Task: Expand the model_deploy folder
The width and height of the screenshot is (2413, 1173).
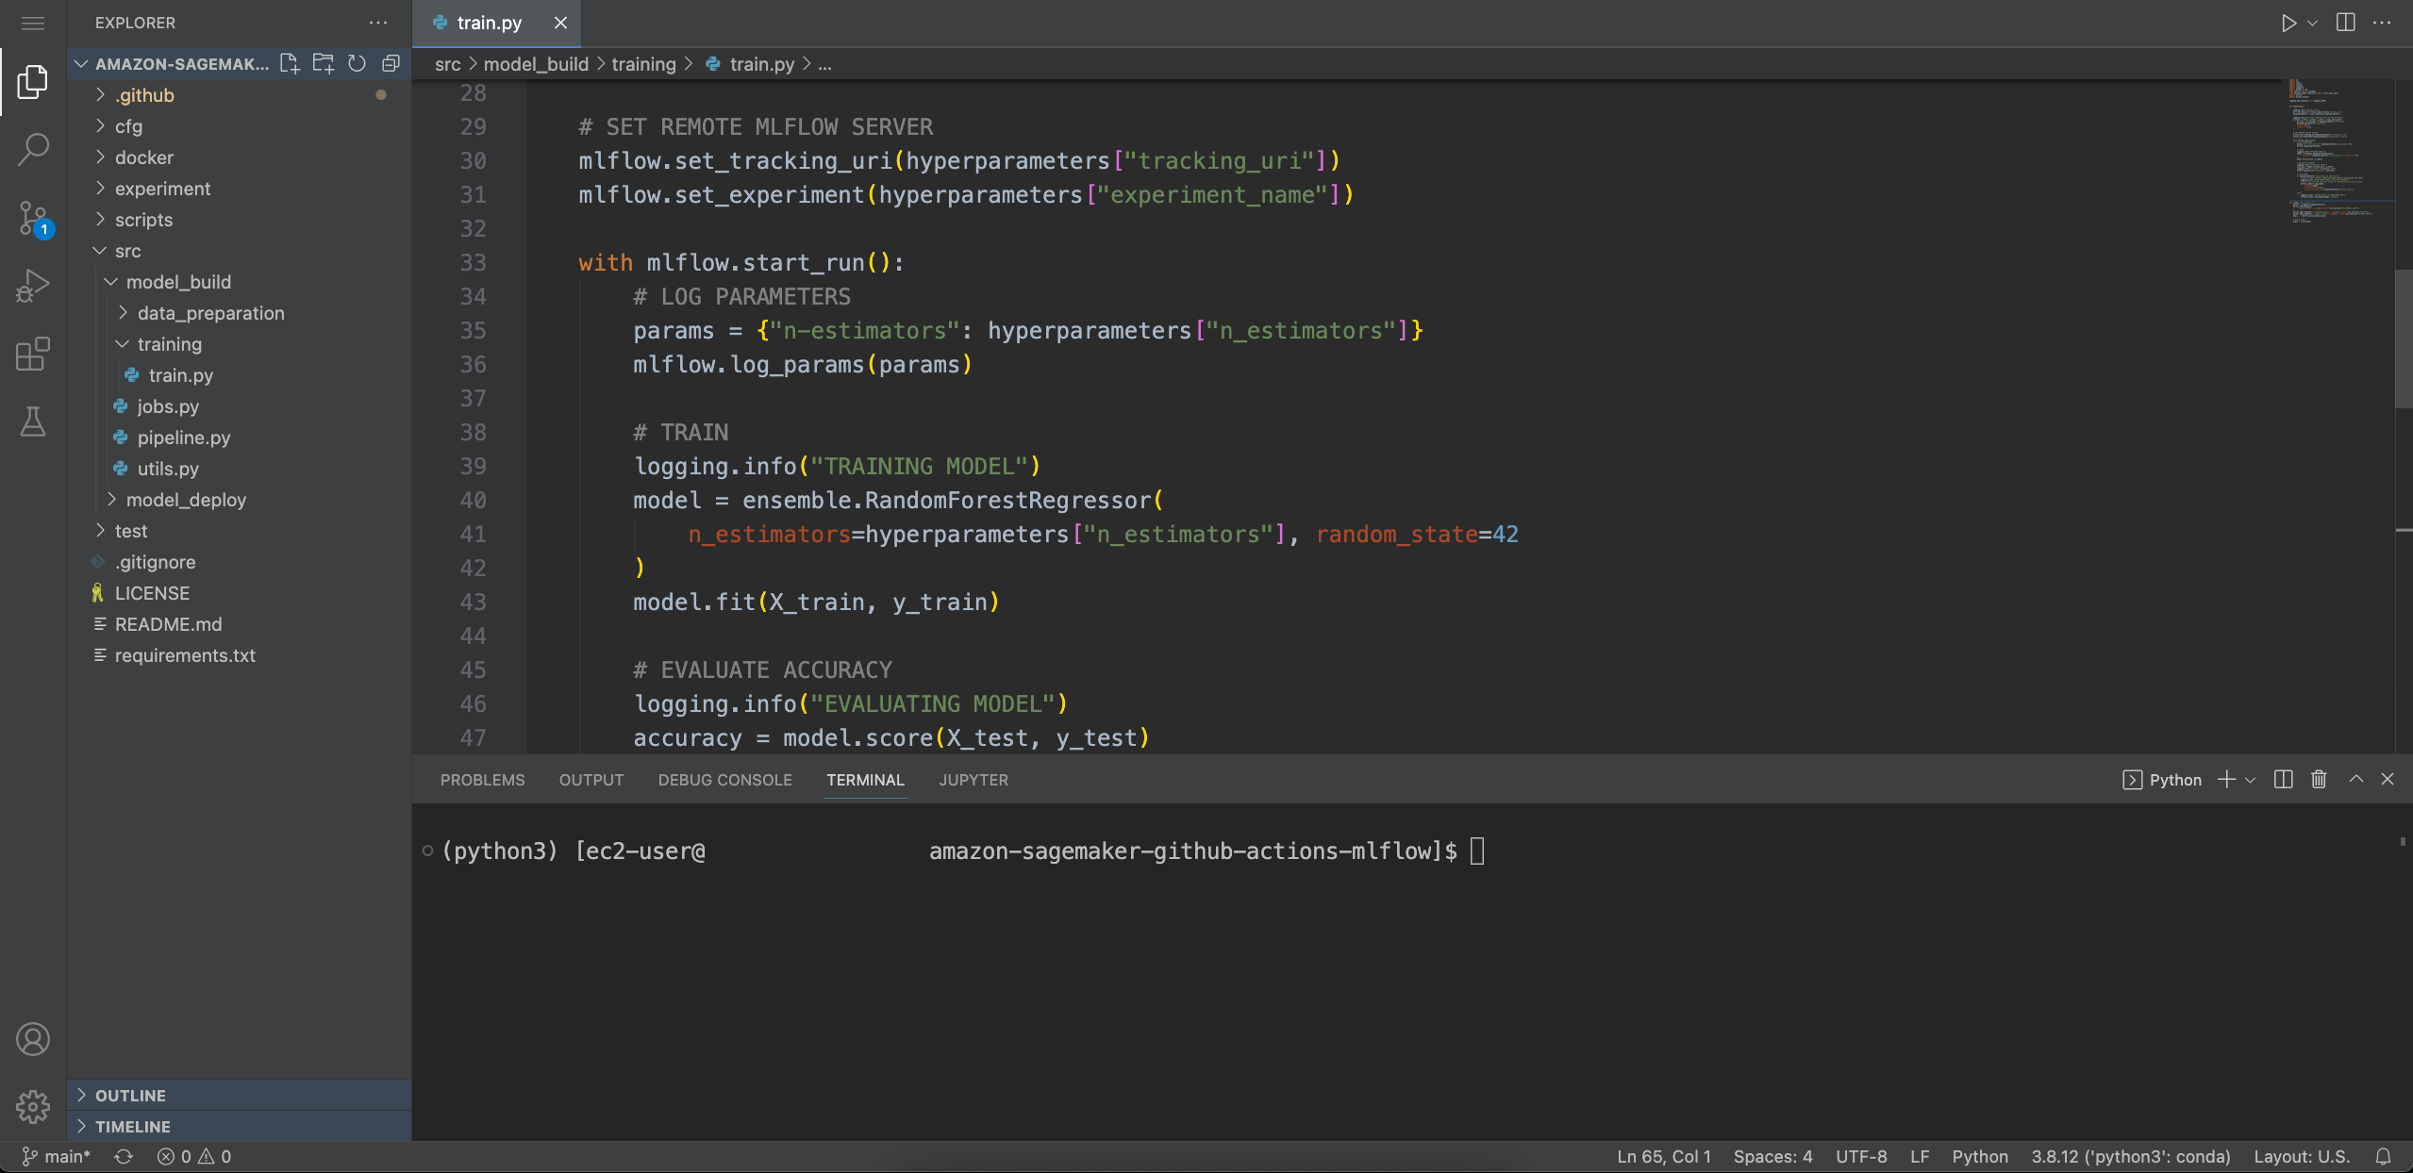Action: point(185,500)
